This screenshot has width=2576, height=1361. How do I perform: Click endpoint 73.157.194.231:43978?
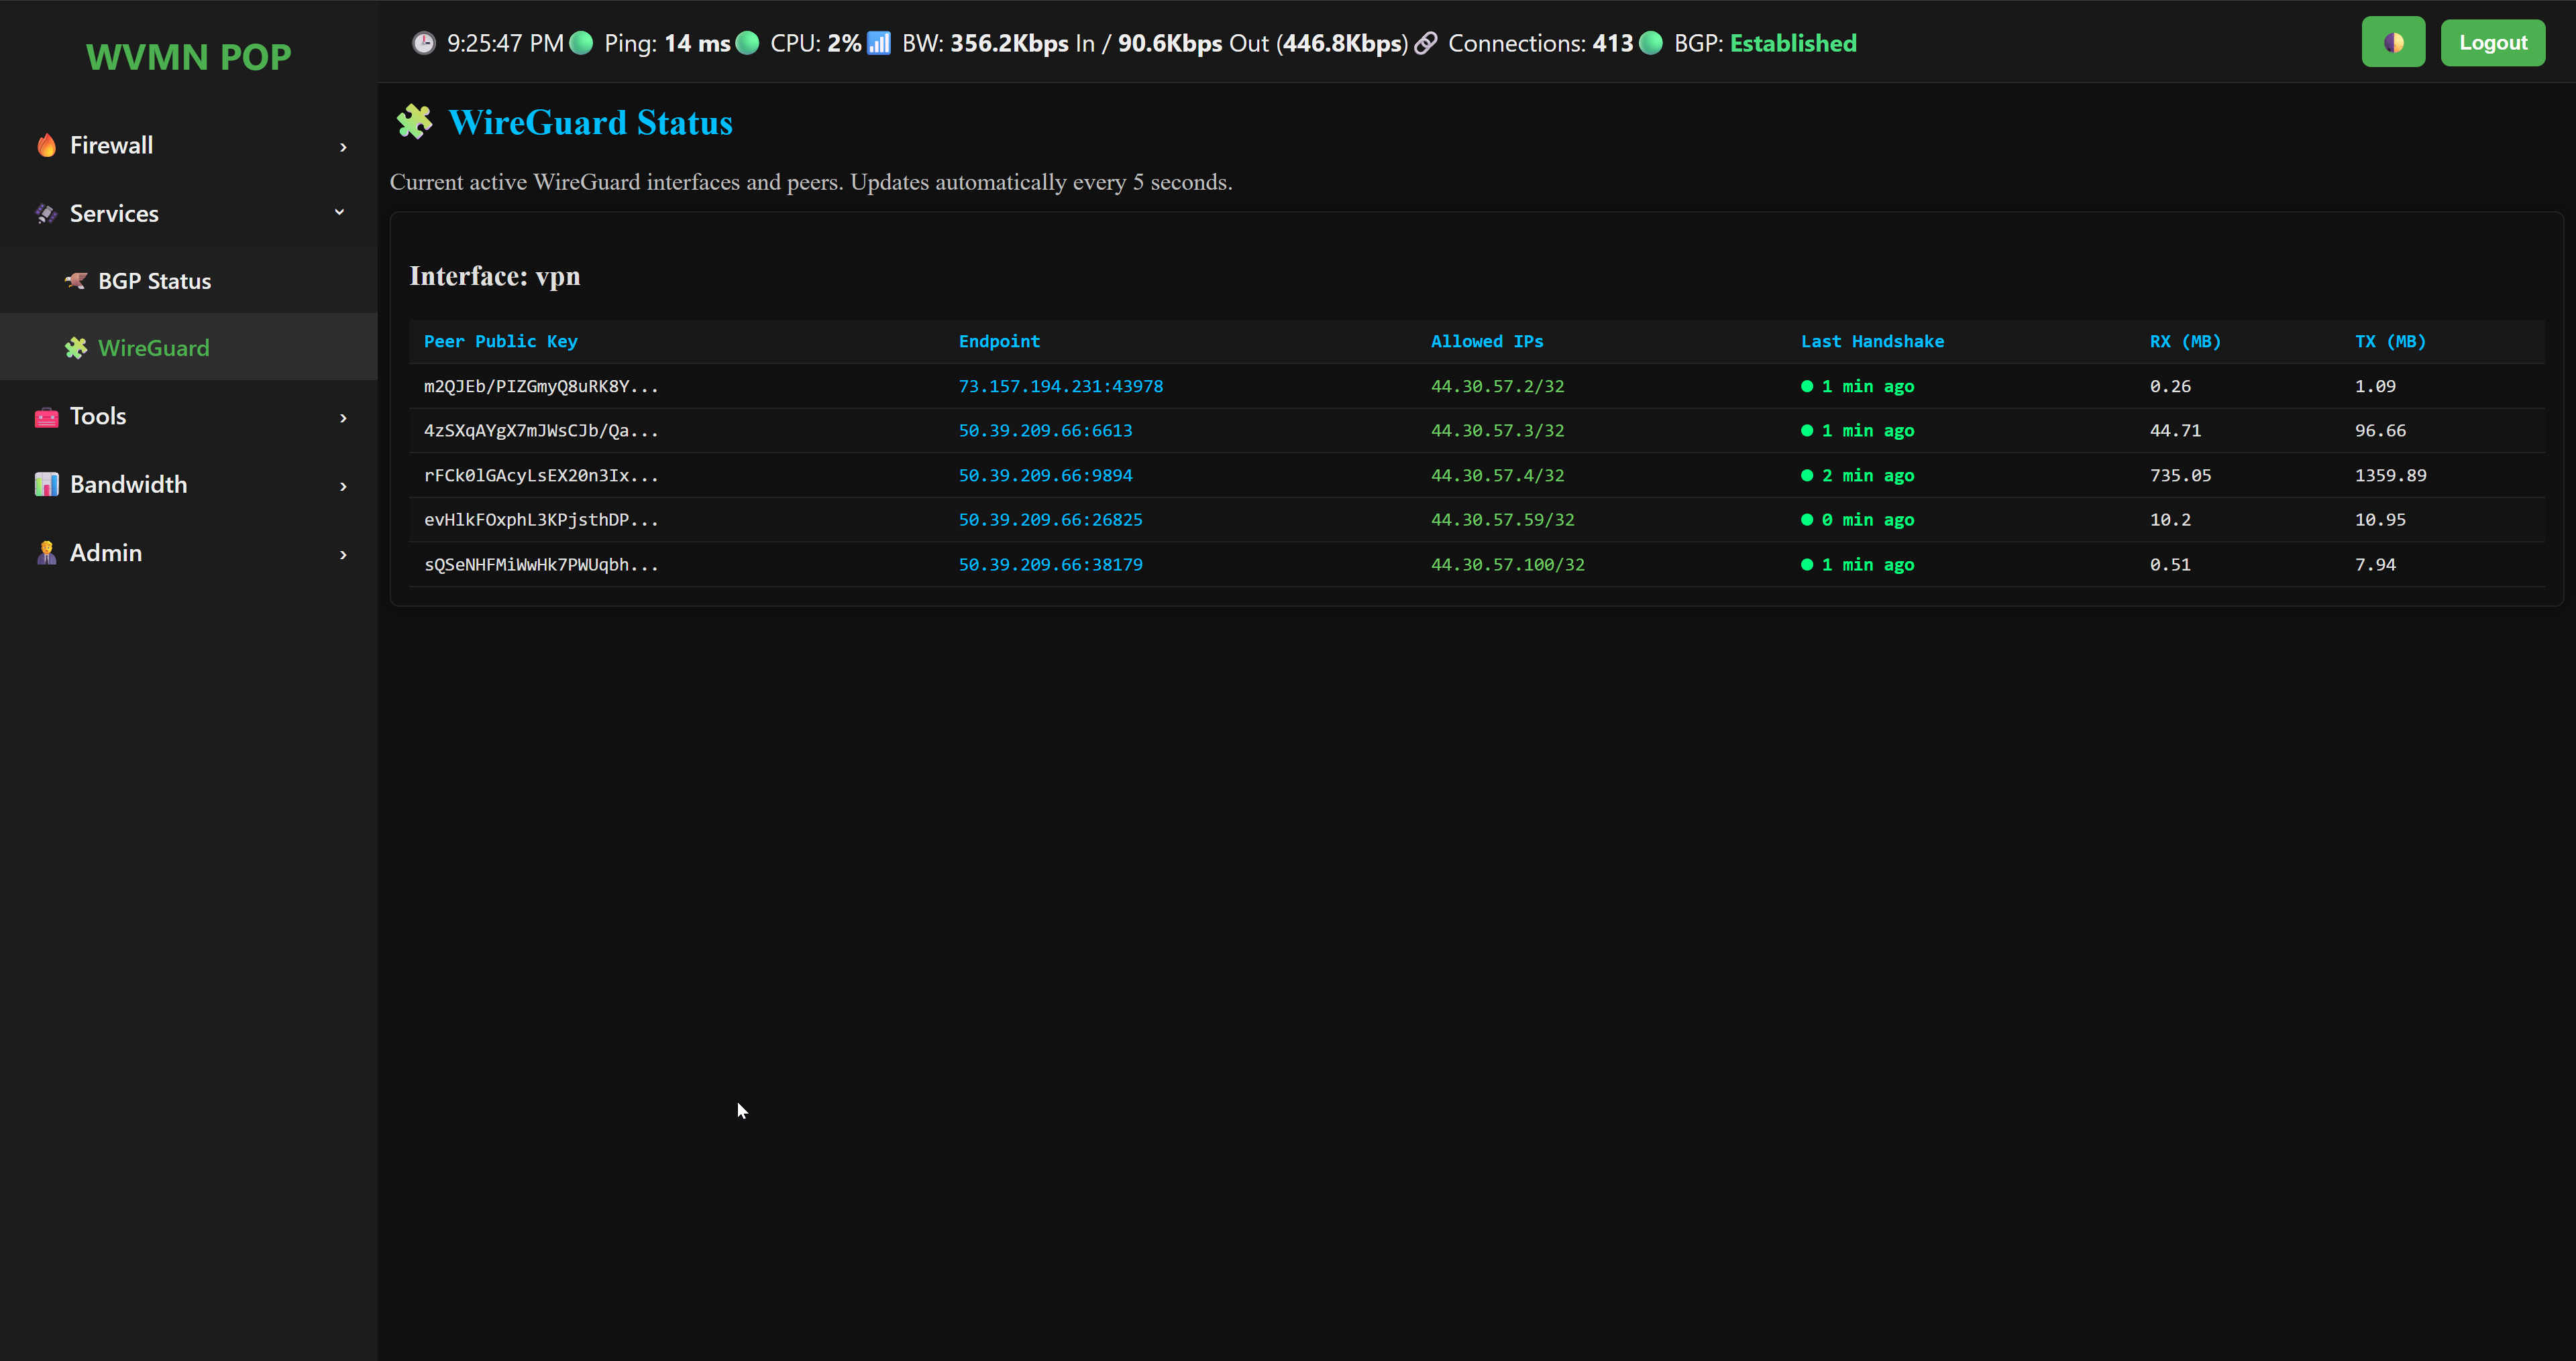point(1060,386)
